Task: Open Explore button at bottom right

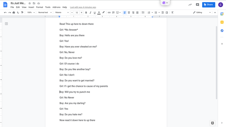Action: (x=212, y=123)
